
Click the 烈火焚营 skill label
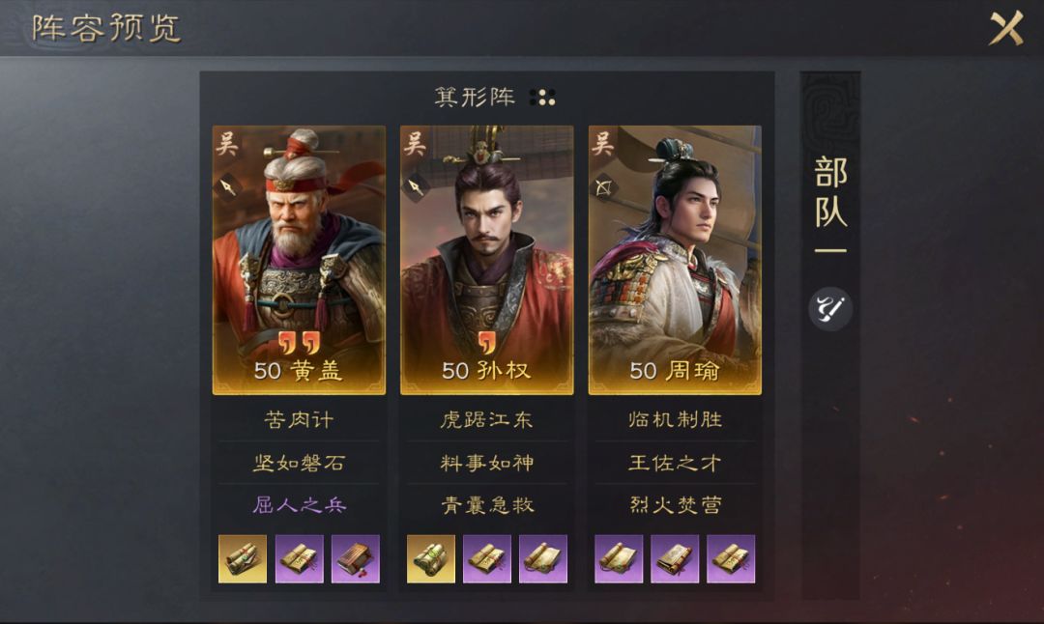click(x=675, y=505)
